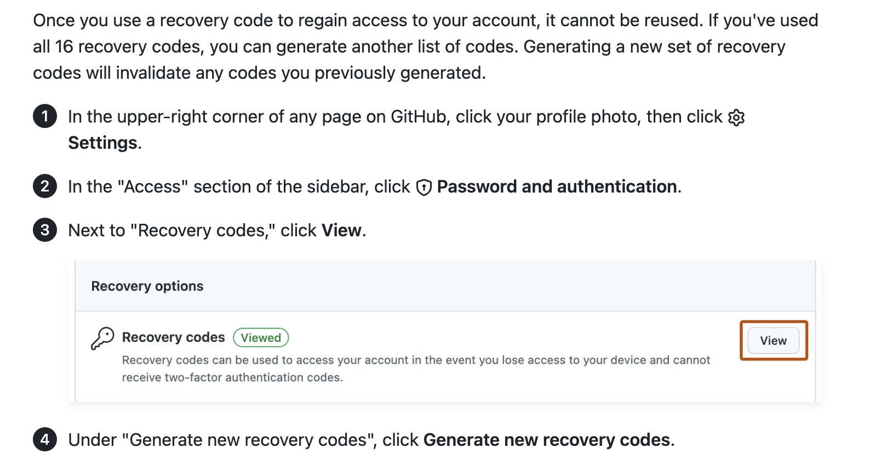Click the key icon next to Recovery codes
This screenshot has width=881, height=465.
pos(102,338)
